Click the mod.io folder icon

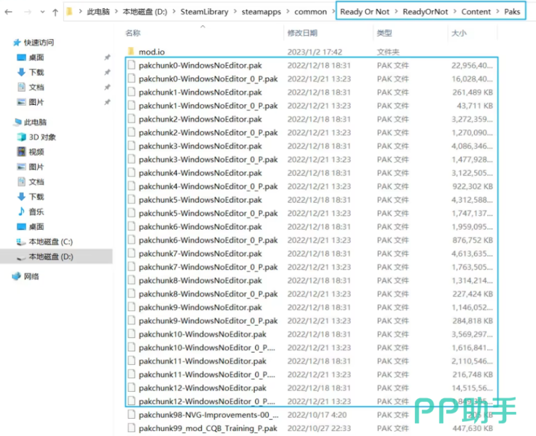click(x=131, y=52)
